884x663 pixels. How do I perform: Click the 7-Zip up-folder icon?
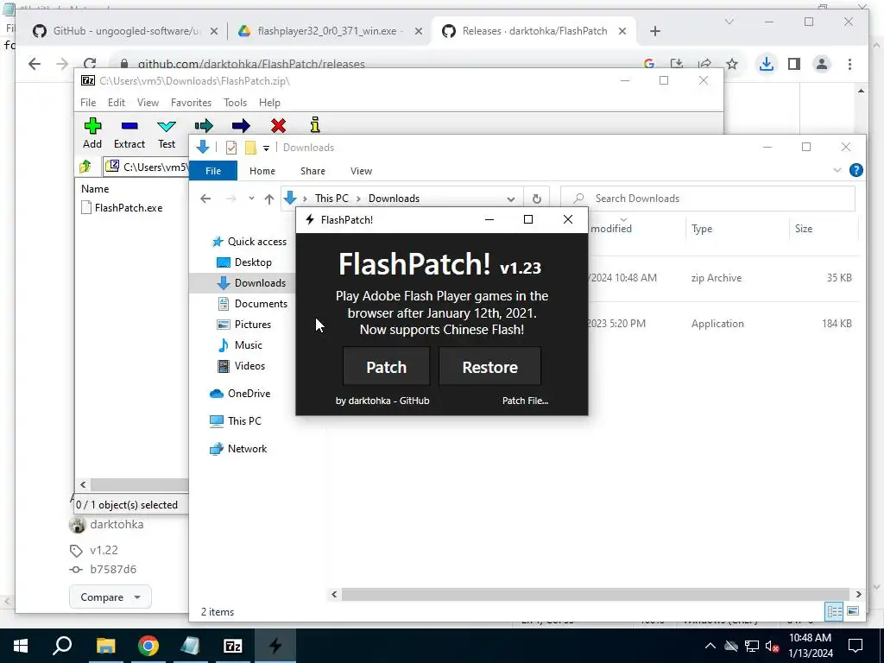click(x=85, y=167)
